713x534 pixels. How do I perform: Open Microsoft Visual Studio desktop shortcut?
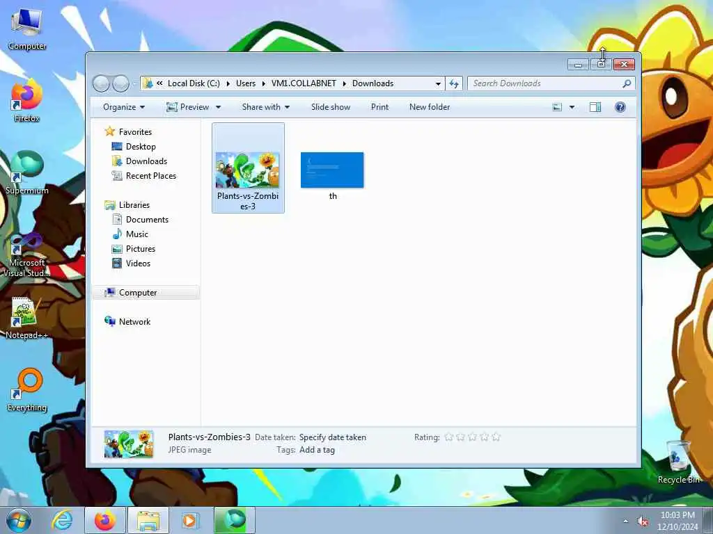click(x=27, y=255)
